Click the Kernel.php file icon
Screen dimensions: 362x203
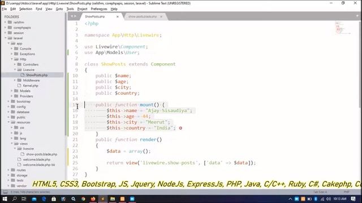pyautogui.click(x=19, y=85)
